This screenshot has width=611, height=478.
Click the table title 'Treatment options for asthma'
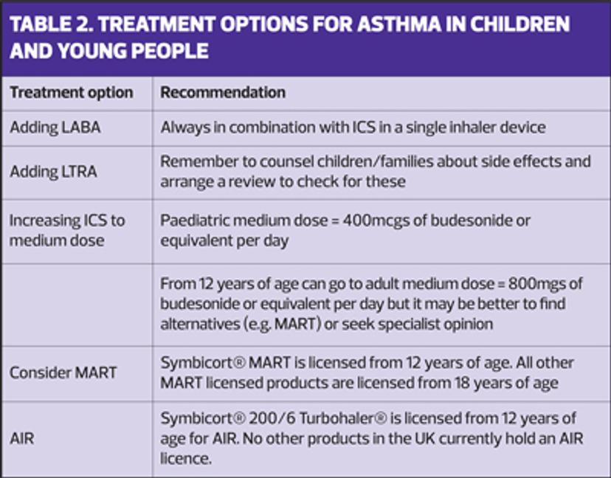point(289,38)
